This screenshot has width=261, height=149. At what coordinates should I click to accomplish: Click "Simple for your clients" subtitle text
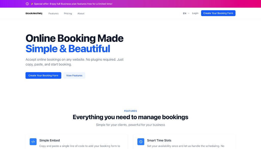tap(130, 125)
